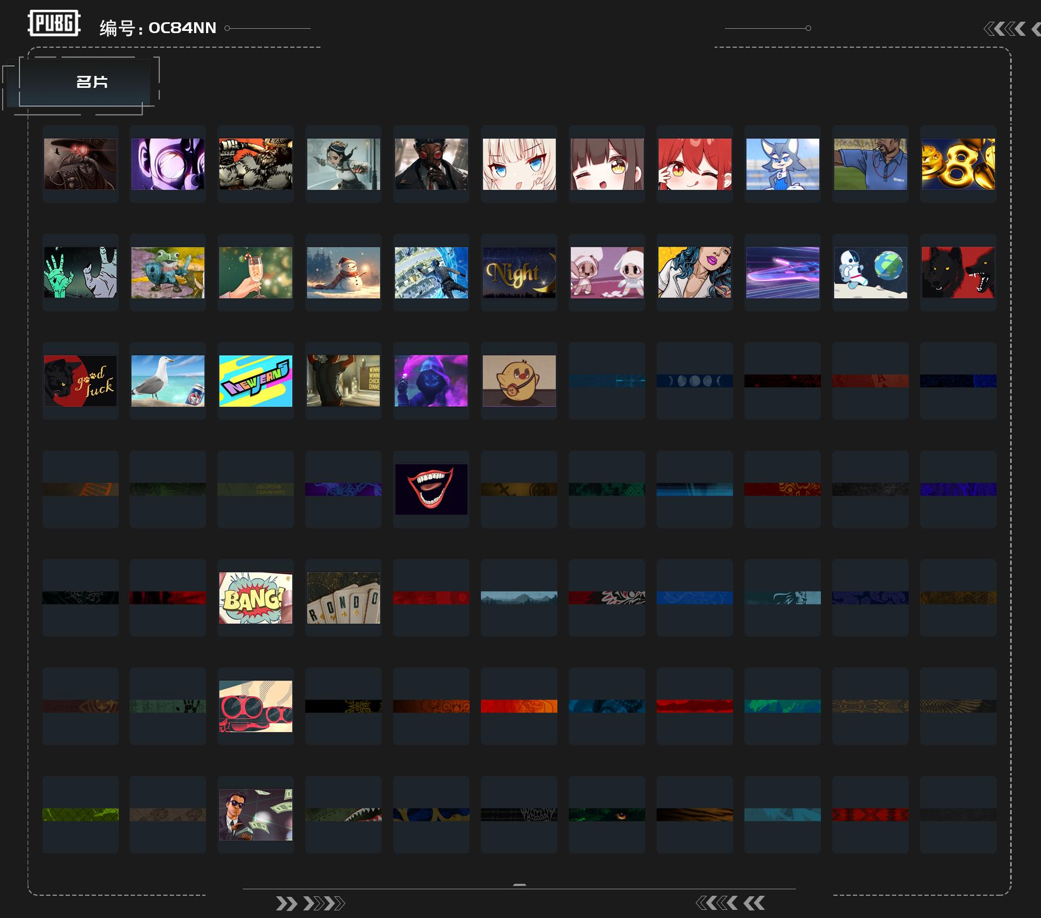
Task: Click the PUBG logo
Action: point(54,23)
